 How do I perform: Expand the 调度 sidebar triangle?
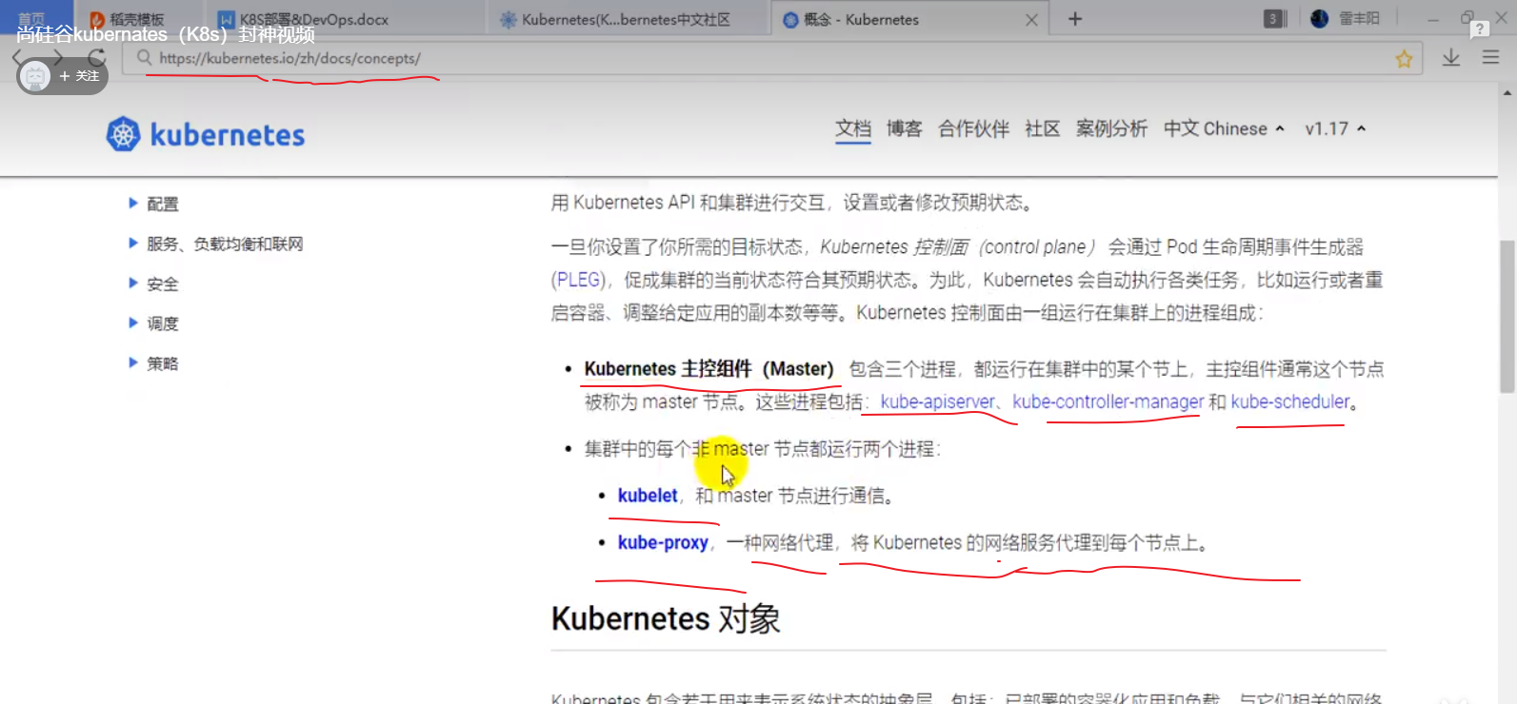tap(133, 323)
